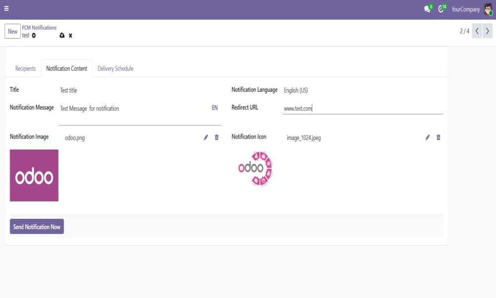This screenshot has height=298, width=496.
Task: Click the Send Notification Now button
Action: click(37, 227)
